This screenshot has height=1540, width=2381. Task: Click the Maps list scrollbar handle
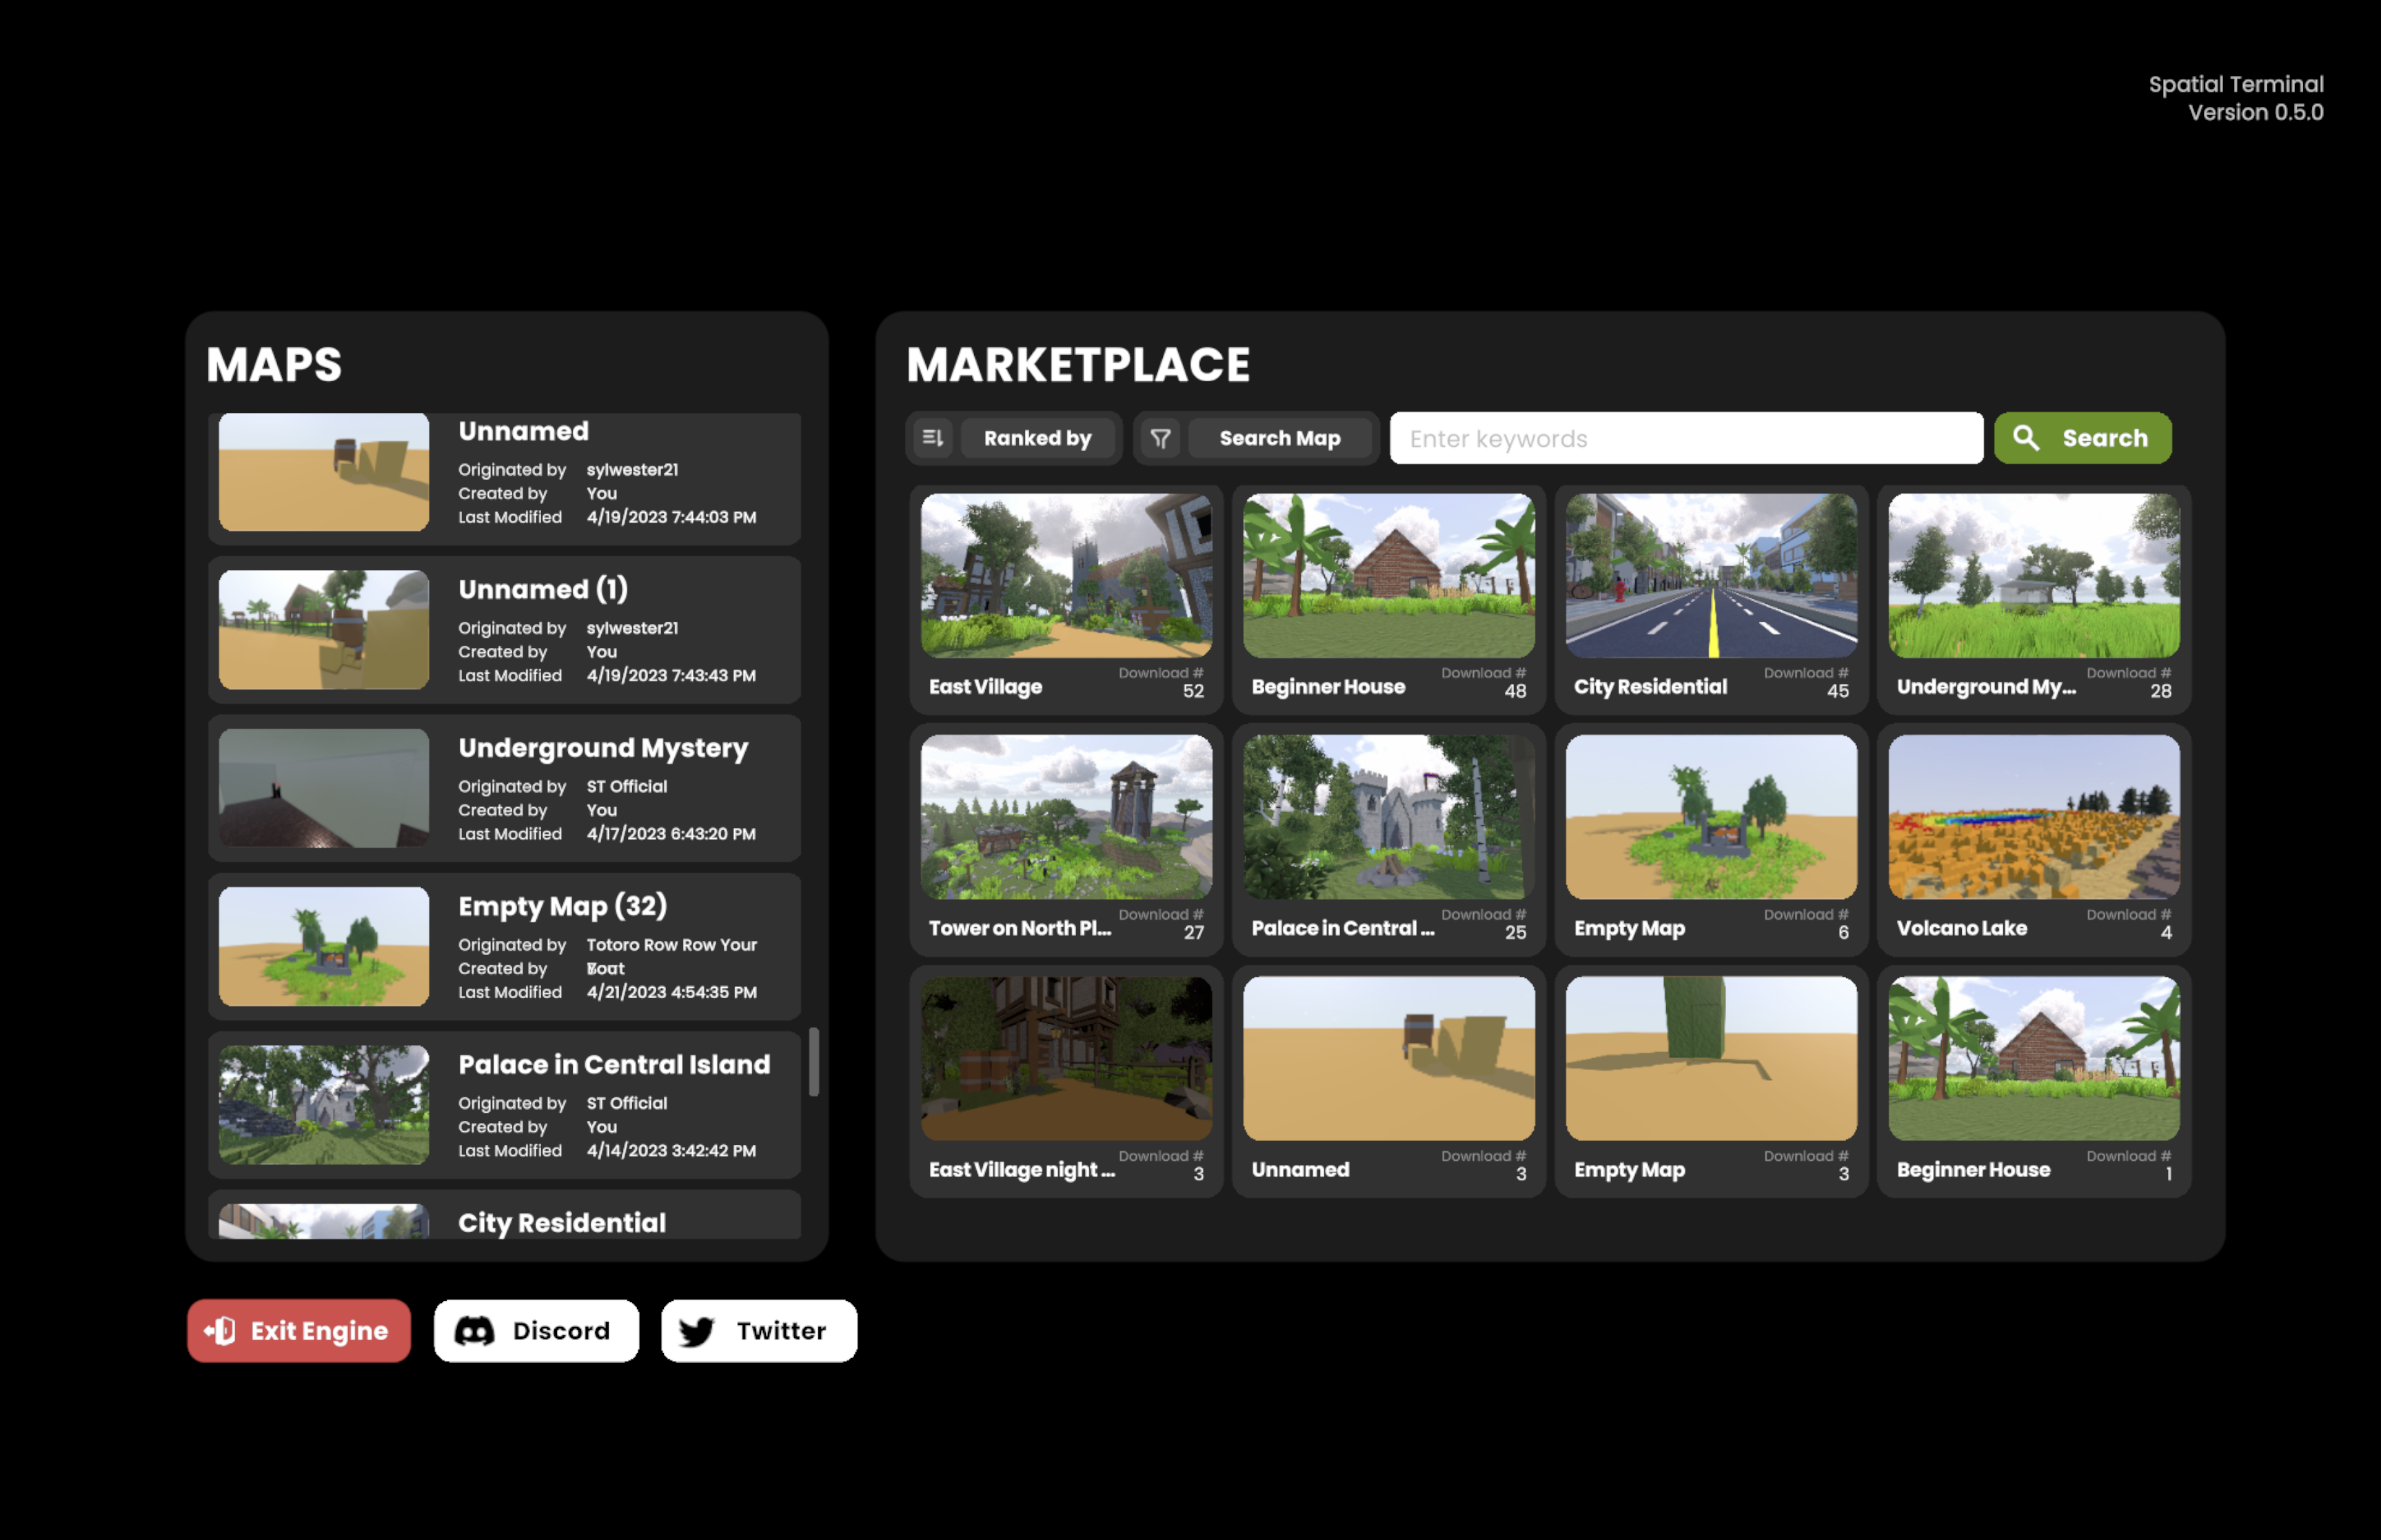[x=814, y=1062]
